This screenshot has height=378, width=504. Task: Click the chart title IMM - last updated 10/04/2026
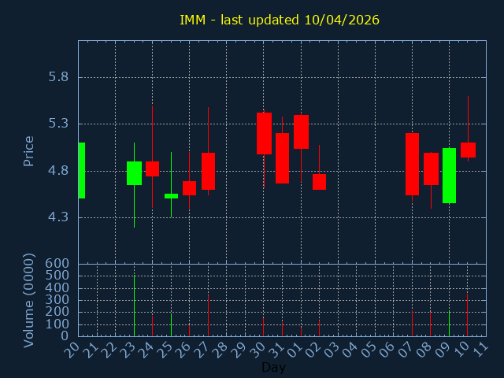click(x=280, y=20)
